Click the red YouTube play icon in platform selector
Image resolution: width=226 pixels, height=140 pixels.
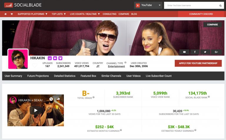pyautogui.click(x=138, y=6)
